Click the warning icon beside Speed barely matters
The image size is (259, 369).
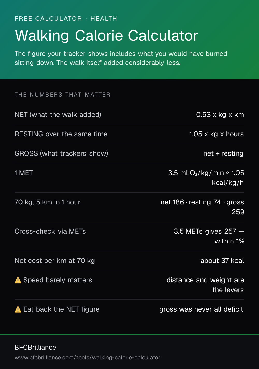tap(18, 280)
